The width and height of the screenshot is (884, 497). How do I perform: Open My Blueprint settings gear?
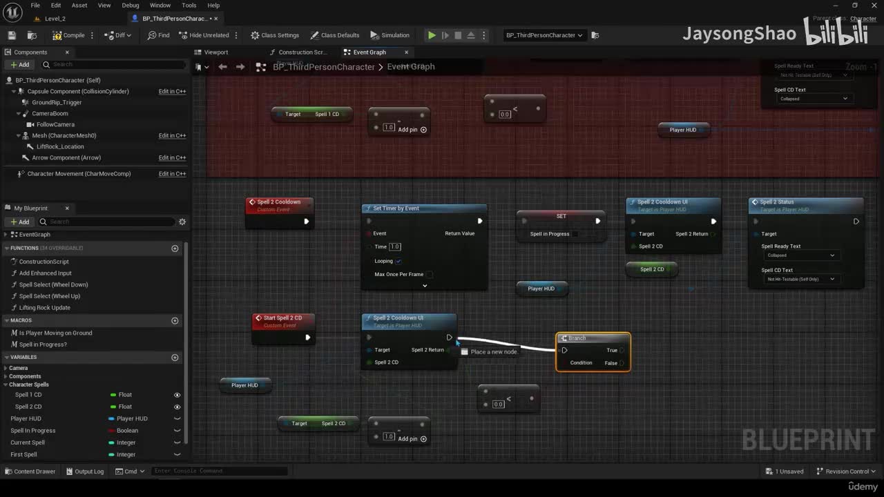pyautogui.click(x=182, y=222)
